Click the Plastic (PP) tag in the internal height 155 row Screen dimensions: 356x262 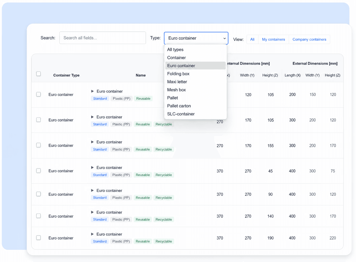point(121,149)
